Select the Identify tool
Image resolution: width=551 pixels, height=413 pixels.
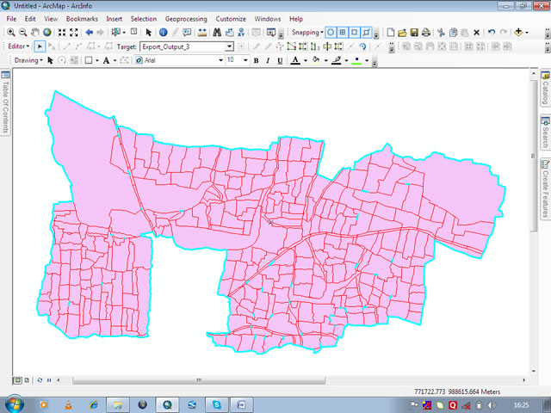[x=163, y=33]
